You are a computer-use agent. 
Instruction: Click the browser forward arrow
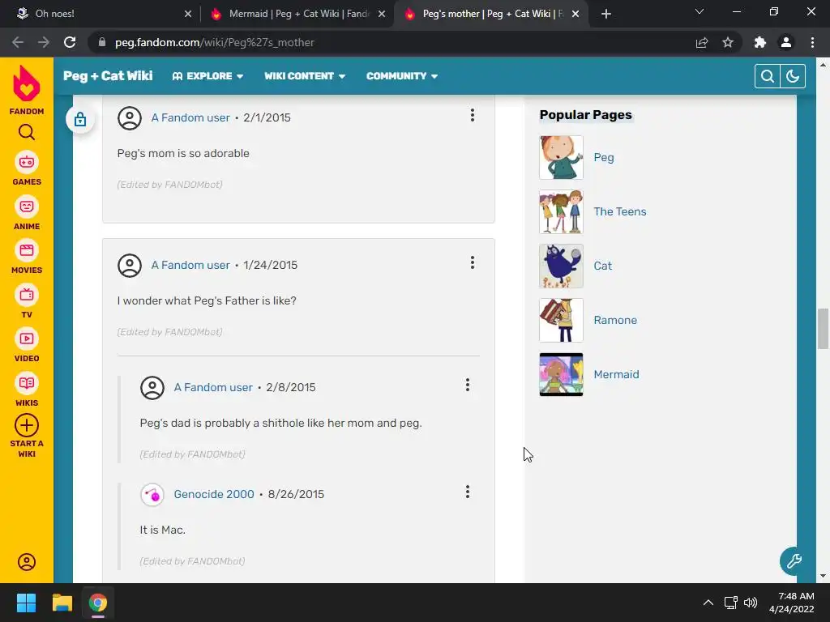44,42
